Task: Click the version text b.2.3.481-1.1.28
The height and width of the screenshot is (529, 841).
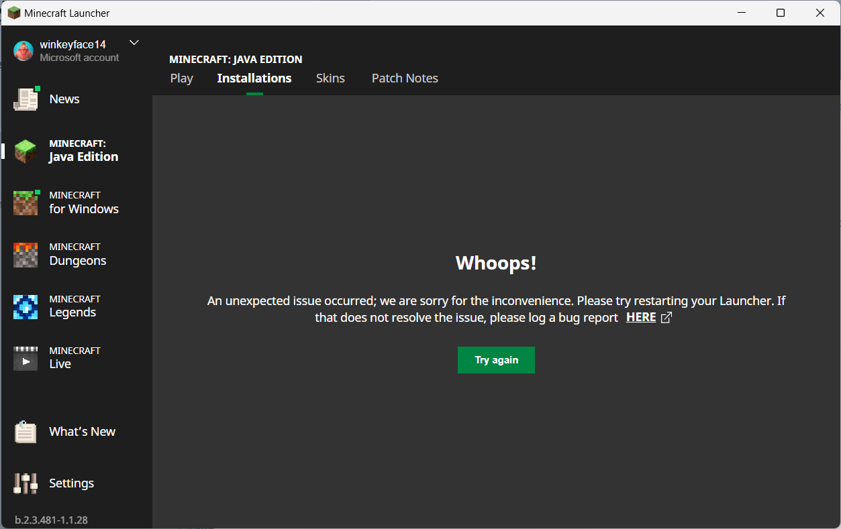Action: [x=52, y=520]
